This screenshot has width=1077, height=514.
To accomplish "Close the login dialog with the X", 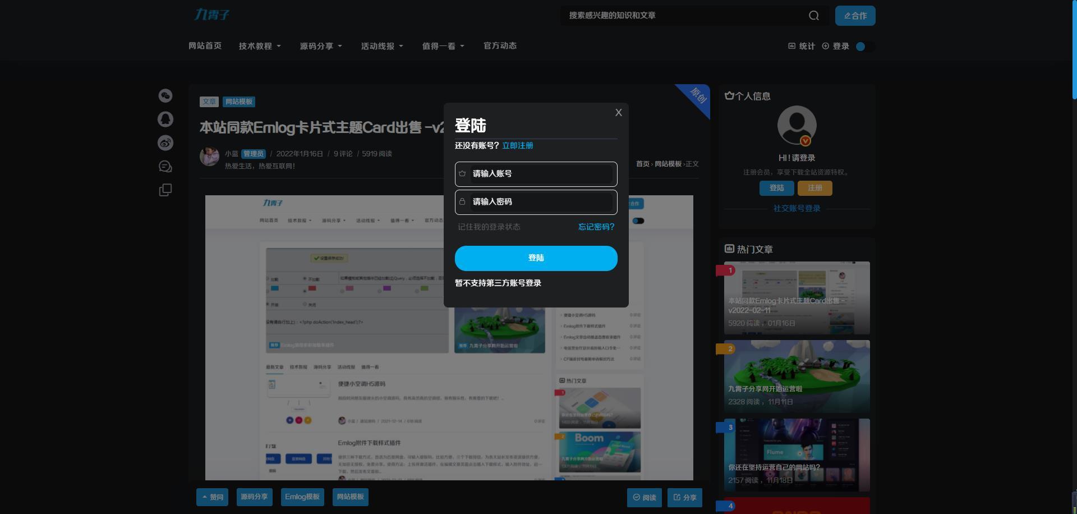I will (x=618, y=113).
